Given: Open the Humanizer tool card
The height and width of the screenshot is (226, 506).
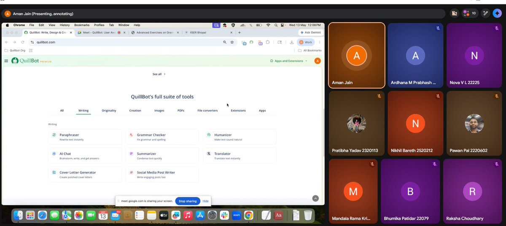Looking at the screenshot, I should click(x=240, y=137).
